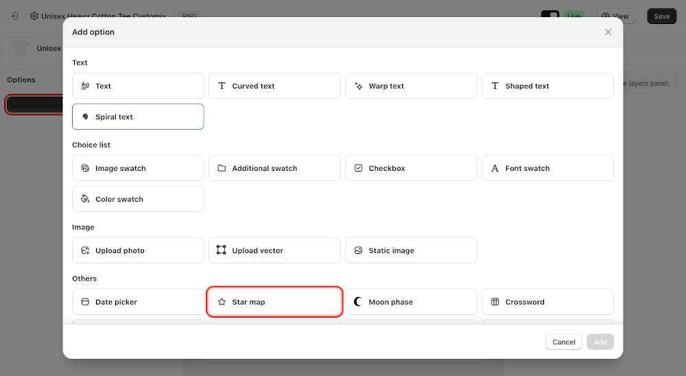Click the Others section heading
The image size is (686, 376).
84,279
